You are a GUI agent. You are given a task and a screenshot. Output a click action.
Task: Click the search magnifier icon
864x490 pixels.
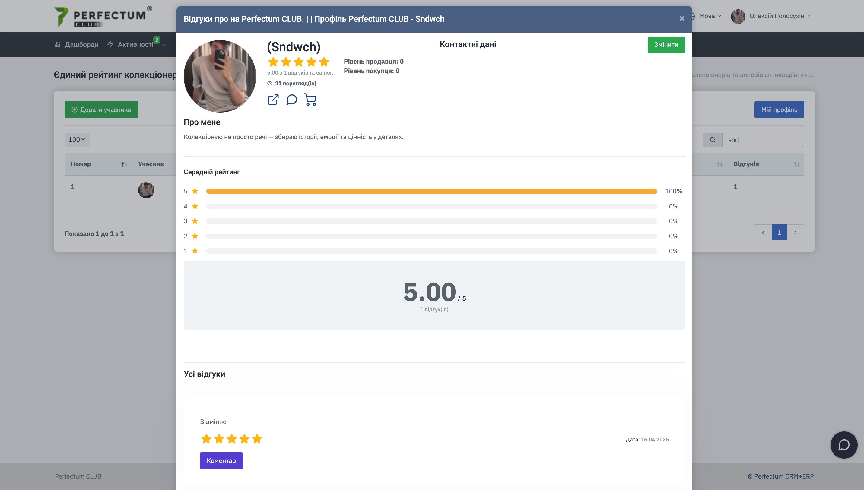click(712, 140)
